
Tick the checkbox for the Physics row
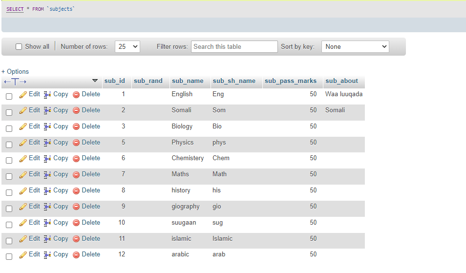click(9, 145)
